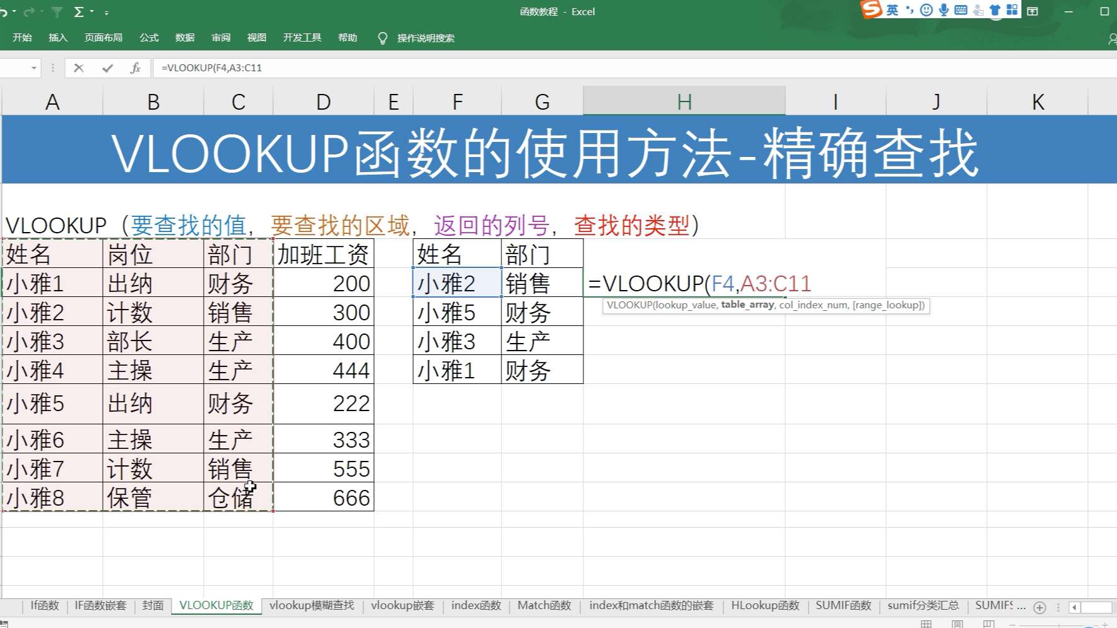Open the 帮助 ribbon tab
Viewport: 1117px width, 628px height.
(348, 38)
